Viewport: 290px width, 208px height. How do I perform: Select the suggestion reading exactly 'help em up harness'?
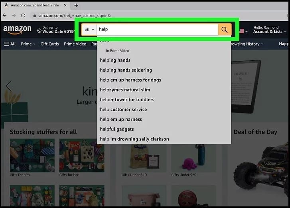coord(164,119)
